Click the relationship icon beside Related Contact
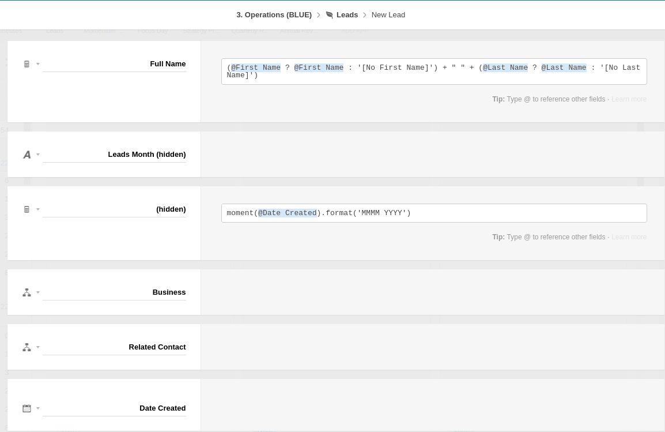 pyautogui.click(x=27, y=347)
